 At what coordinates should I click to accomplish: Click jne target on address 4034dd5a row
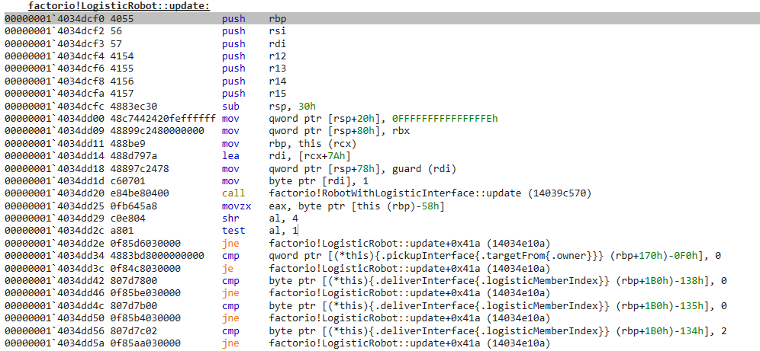[x=410, y=343]
